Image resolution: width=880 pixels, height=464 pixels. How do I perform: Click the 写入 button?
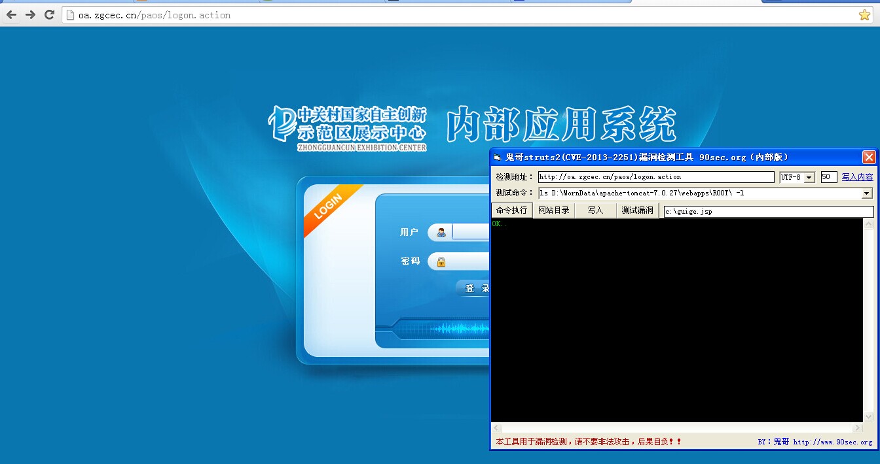coord(595,210)
